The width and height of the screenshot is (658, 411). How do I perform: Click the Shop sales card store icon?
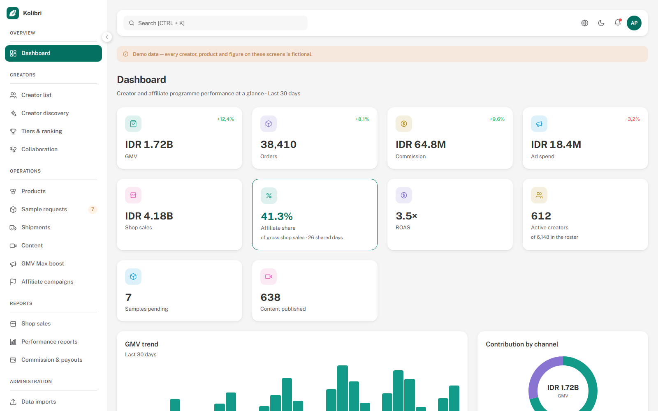(x=133, y=195)
